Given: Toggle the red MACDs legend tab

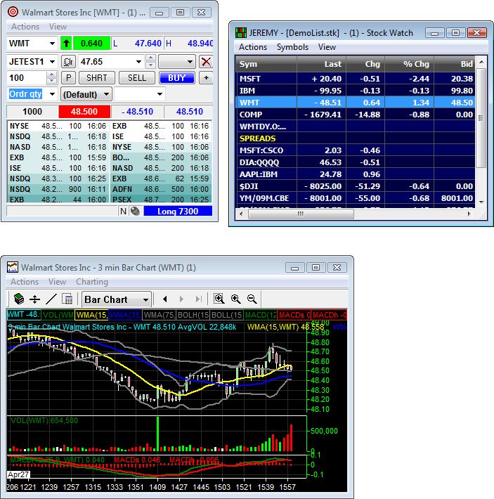Looking at the screenshot, I should (294, 315).
